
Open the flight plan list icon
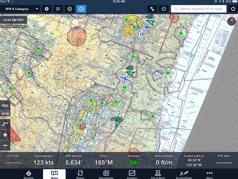pos(58,9)
